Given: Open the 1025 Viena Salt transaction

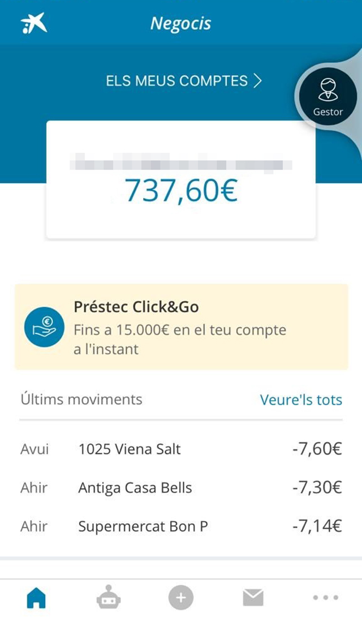Looking at the screenshot, I should point(181,449).
